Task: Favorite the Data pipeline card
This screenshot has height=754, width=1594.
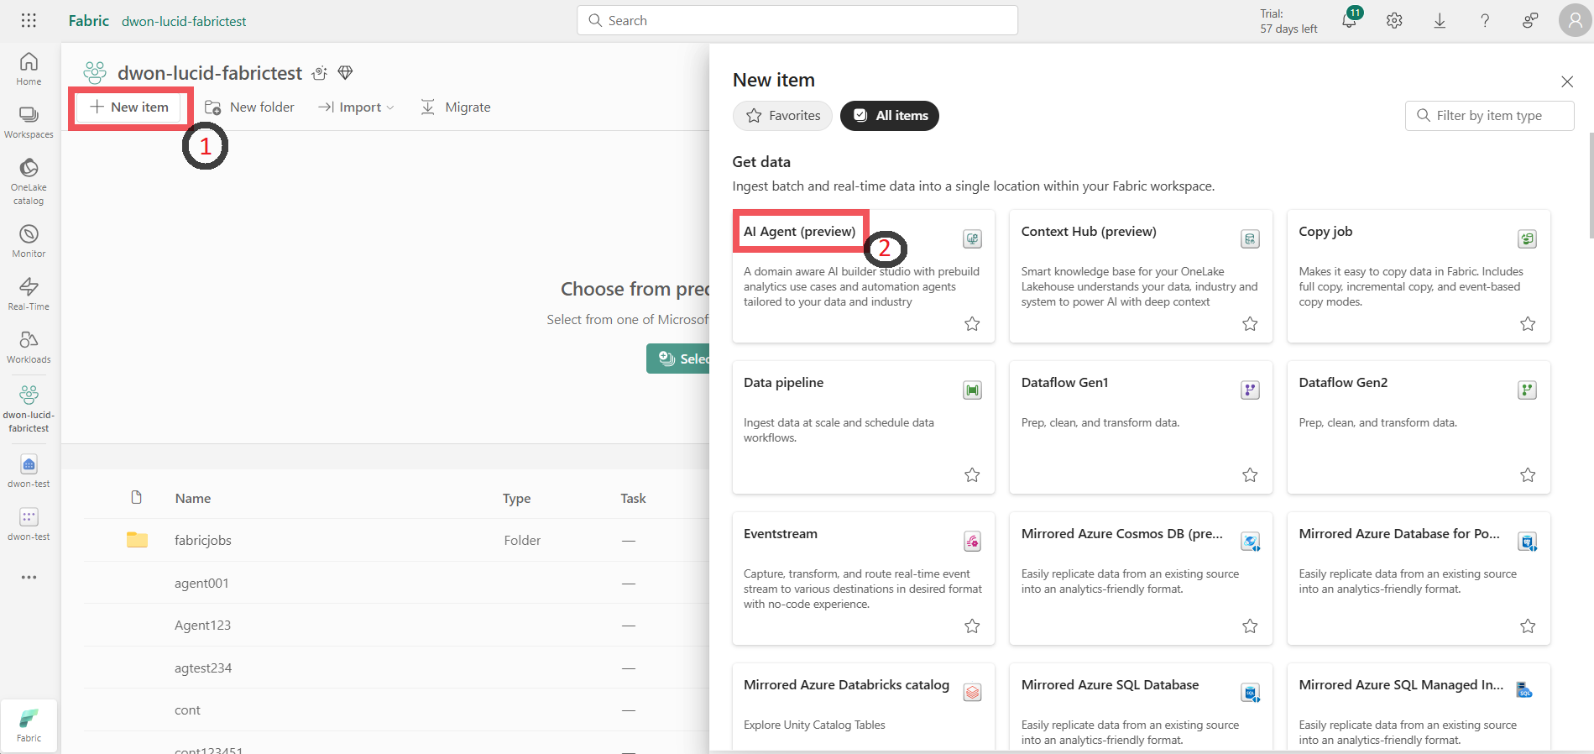Action: pos(972,474)
